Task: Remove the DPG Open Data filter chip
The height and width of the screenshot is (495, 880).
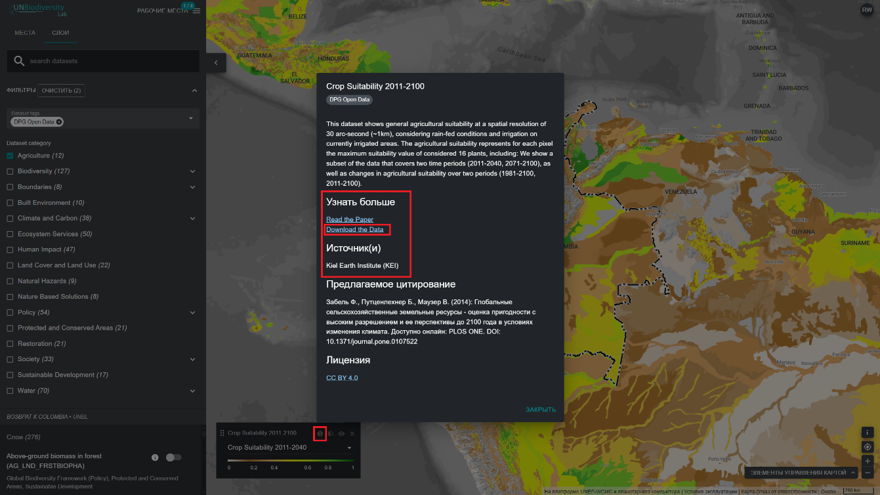Action: point(59,122)
